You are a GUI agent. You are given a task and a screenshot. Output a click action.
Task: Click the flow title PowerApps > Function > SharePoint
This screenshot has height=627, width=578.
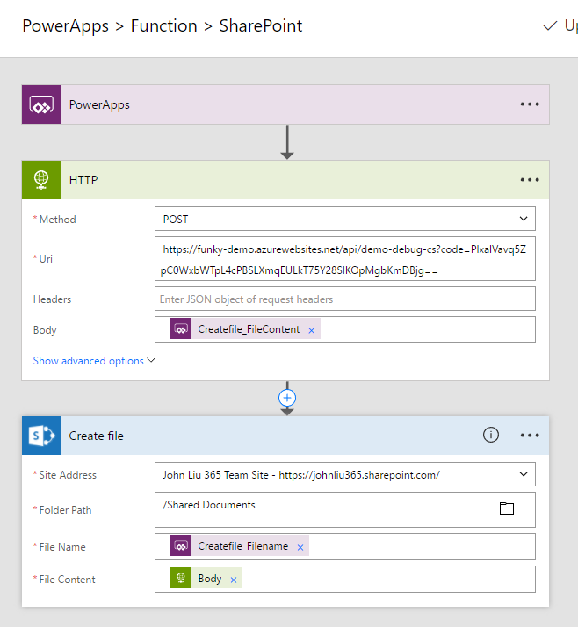pos(163,26)
